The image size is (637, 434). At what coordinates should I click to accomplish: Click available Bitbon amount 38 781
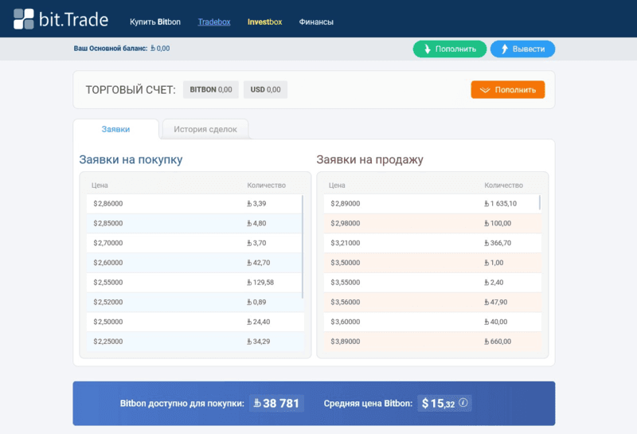coord(276,403)
